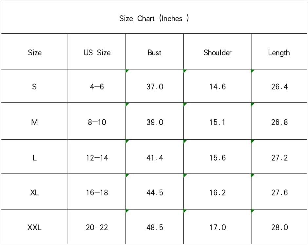Click the green indicator on Bust 48.5 cell

coord(127,211)
